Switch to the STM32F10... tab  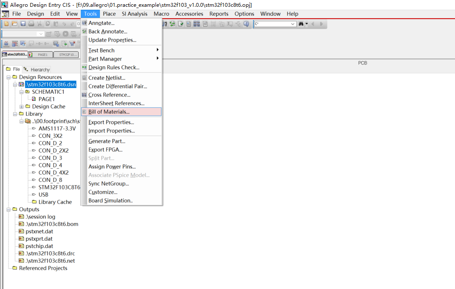(x=66, y=54)
